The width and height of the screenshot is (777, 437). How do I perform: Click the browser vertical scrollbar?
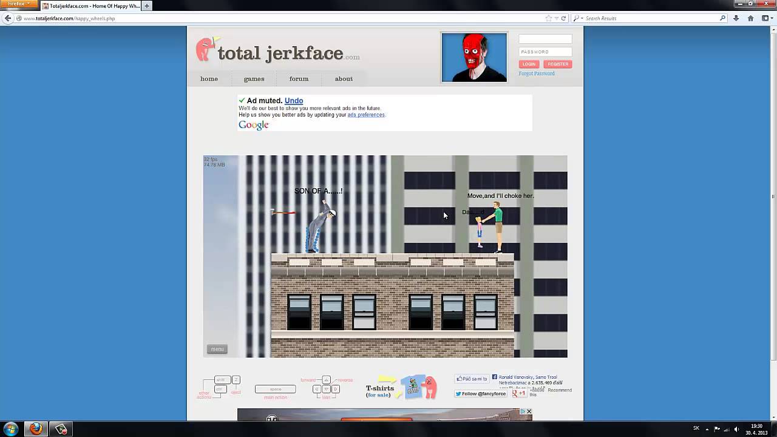point(773,196)
